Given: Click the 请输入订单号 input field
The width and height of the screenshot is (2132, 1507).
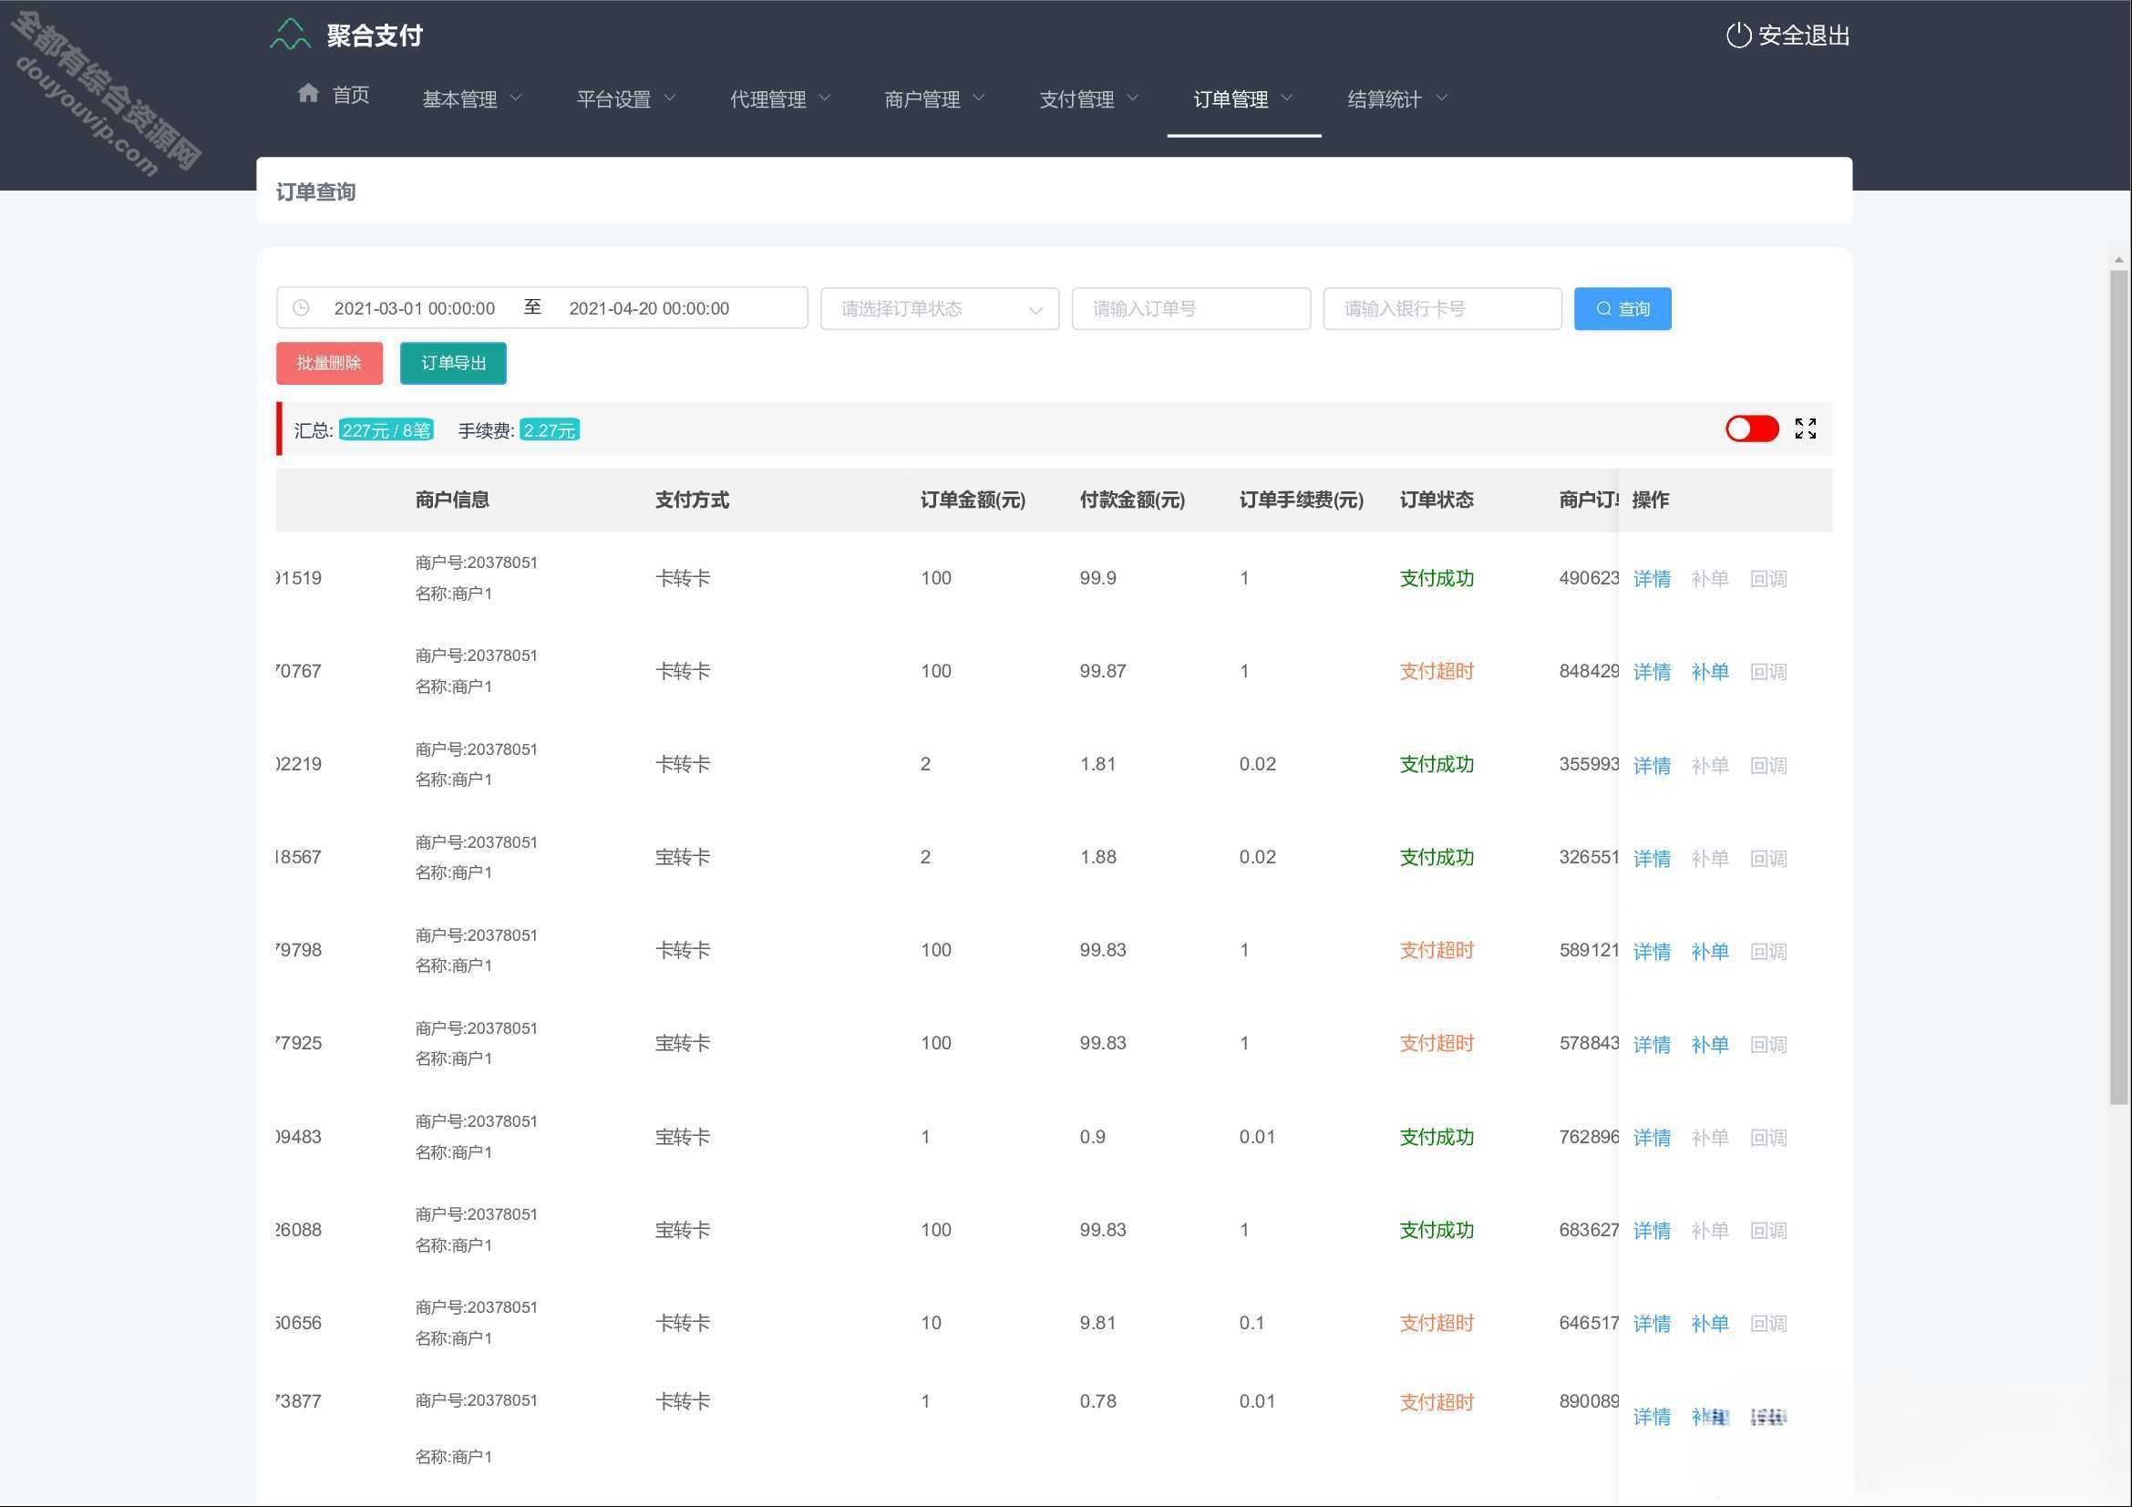Looking at the screenshot, I should coord(1190,308).
